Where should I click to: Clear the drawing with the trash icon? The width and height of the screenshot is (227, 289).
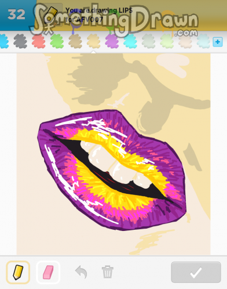(x=108, y=272)
